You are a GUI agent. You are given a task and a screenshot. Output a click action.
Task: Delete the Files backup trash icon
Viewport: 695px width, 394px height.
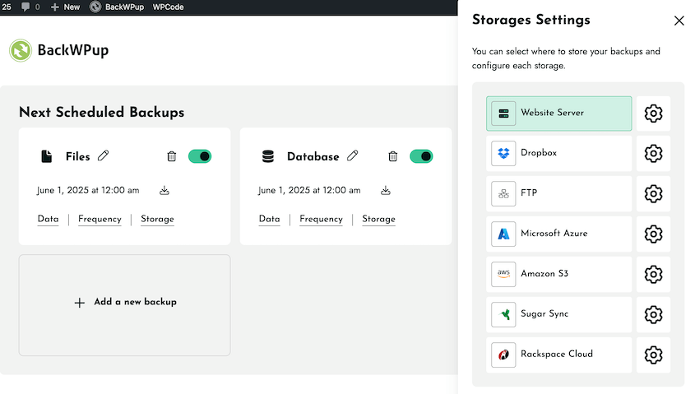172,156
